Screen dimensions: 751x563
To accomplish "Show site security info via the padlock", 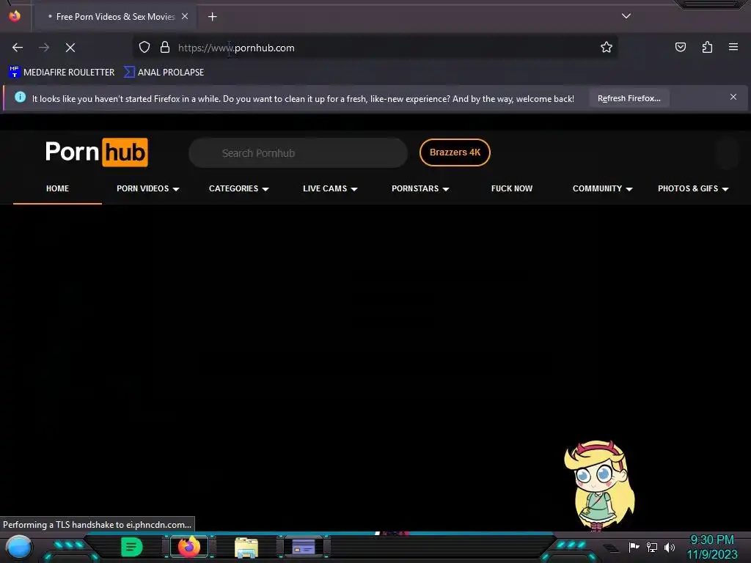I will coord(165,48).
